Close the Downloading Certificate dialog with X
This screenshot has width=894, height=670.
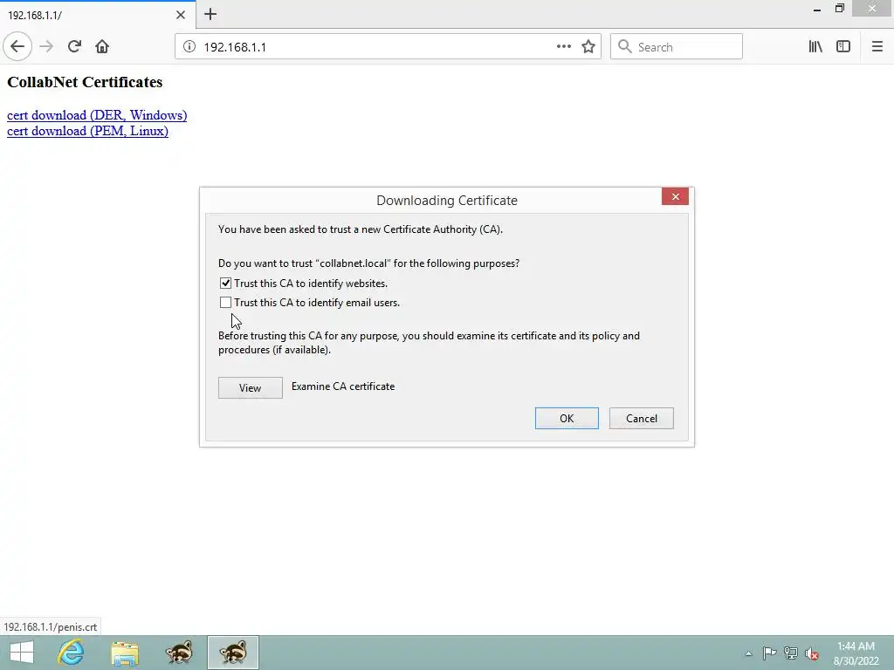[x=675, y=196]
